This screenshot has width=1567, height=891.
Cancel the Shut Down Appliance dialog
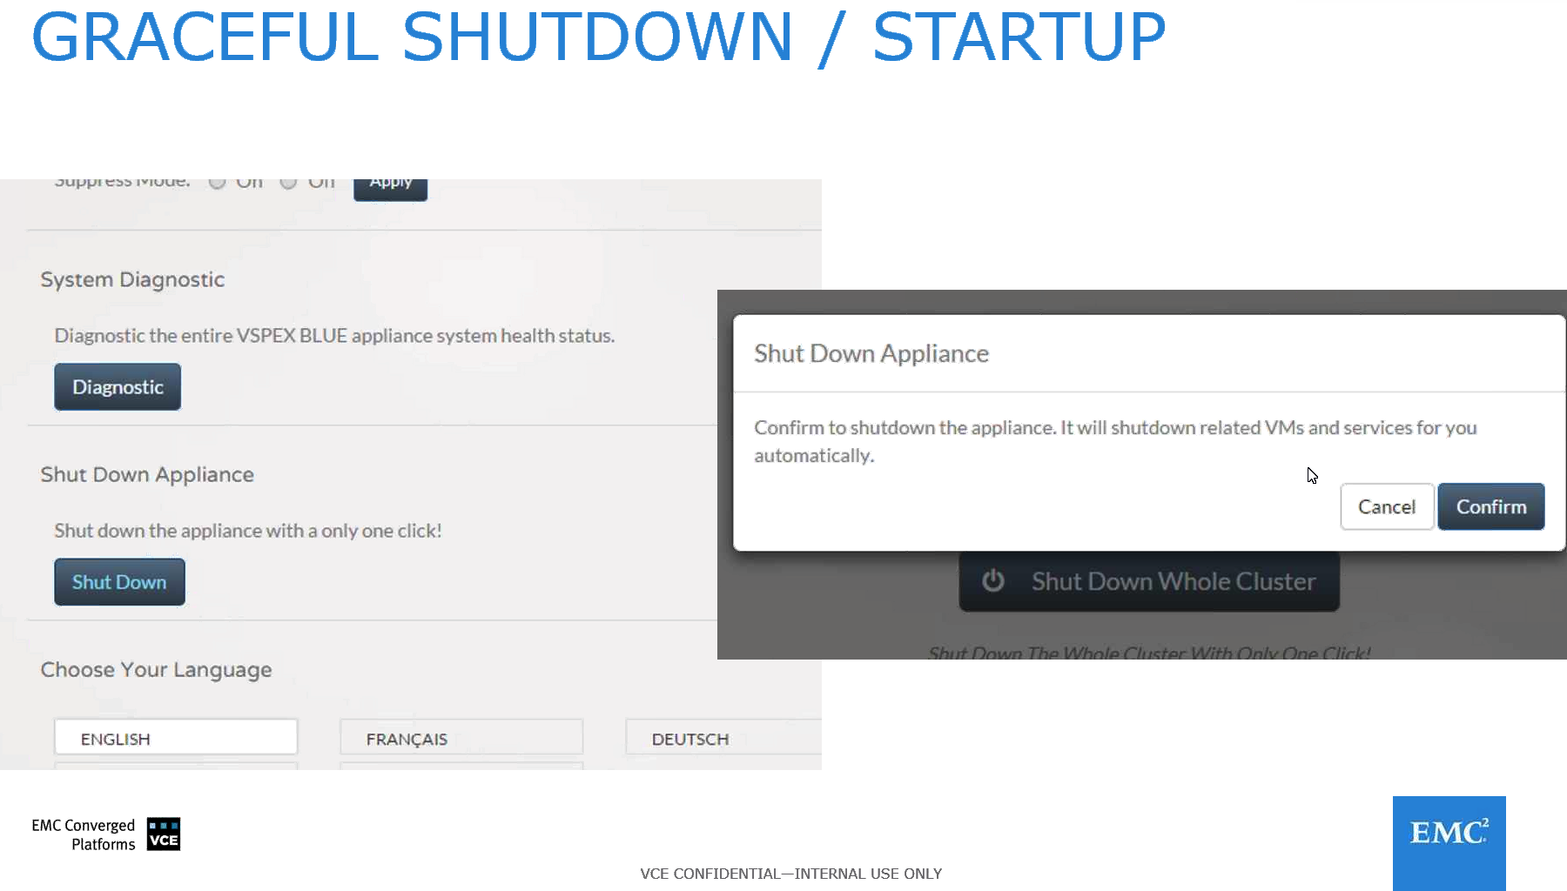(x=1386, y=506)
